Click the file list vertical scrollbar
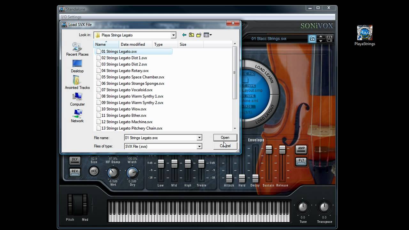 coord(235,73)
